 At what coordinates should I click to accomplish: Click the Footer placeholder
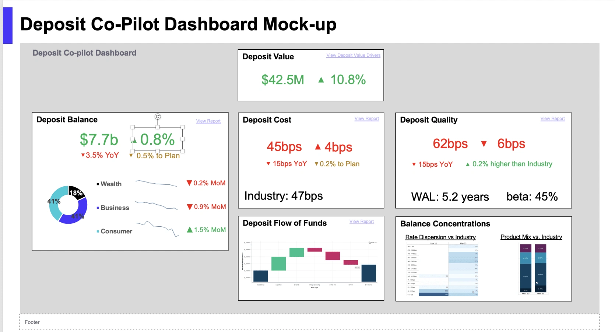tap(309, 322)
